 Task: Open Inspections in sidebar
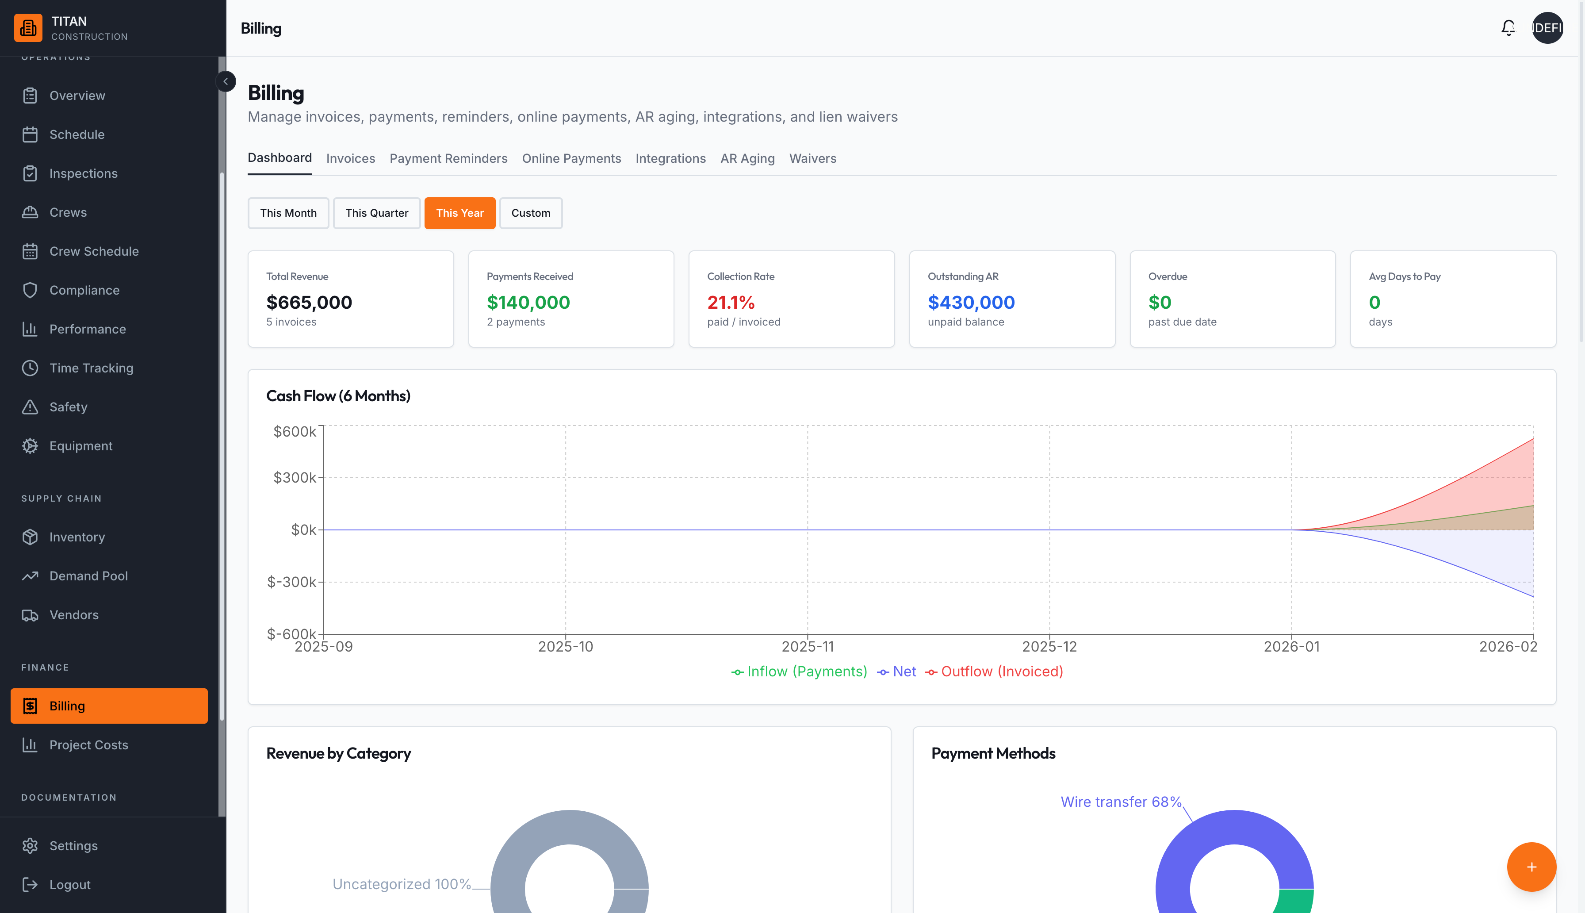coord(109,174)
